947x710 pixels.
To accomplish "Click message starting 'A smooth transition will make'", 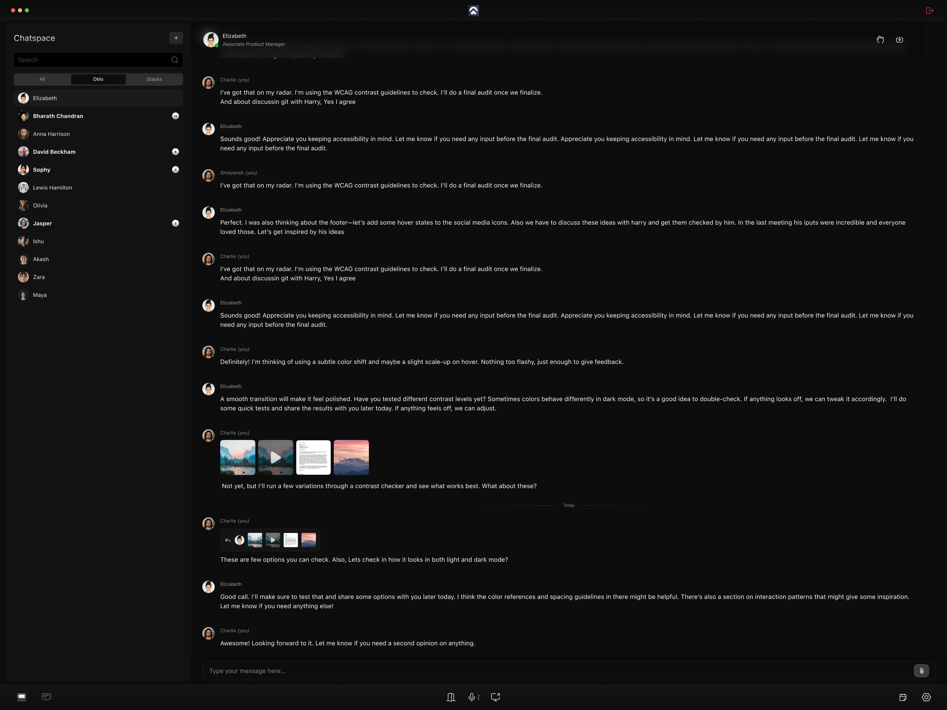I will pyautogui.click(x=563, y=404).
